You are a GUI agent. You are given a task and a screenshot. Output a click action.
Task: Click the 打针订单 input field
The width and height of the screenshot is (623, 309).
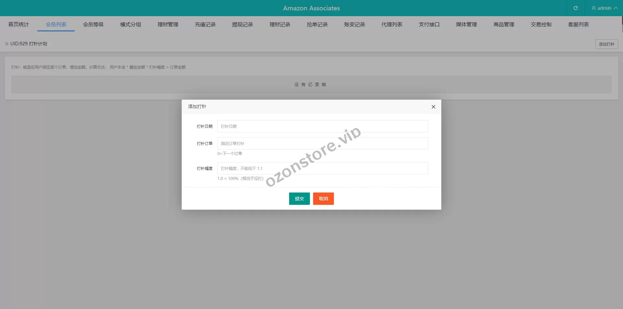tap(323, 143)
